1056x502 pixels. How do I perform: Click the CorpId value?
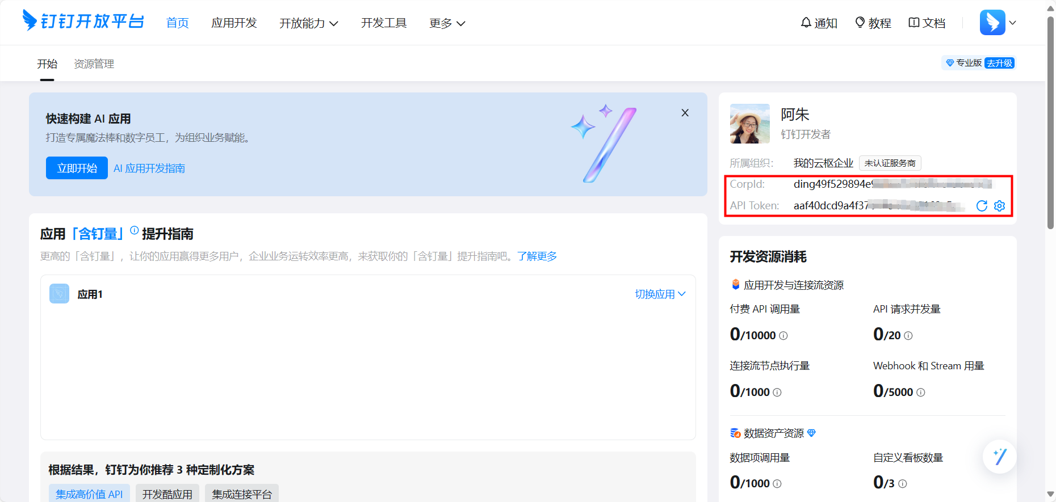(x=892, y=184)
